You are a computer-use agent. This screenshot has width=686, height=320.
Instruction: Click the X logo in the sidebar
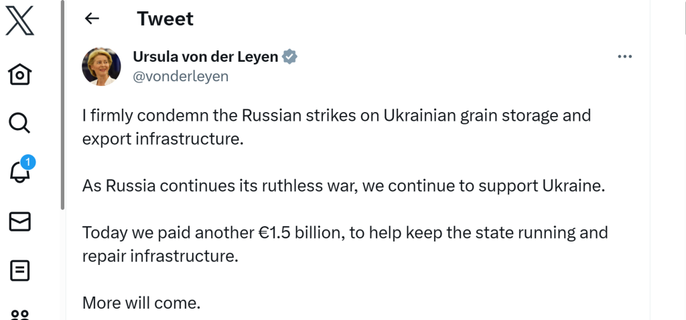(19, 21)
